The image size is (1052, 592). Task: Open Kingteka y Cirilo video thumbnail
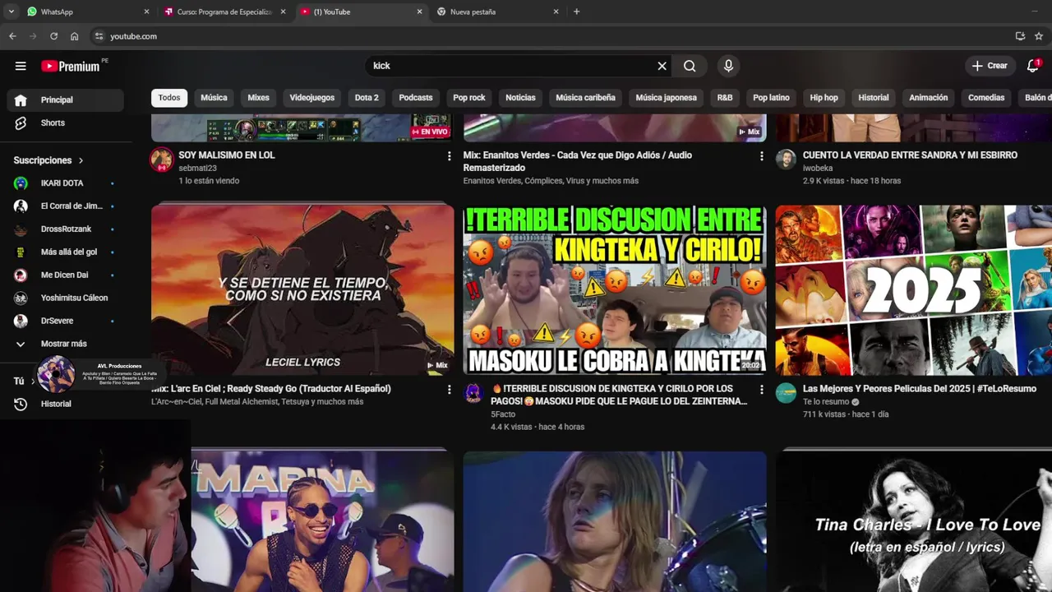point(615,290)
